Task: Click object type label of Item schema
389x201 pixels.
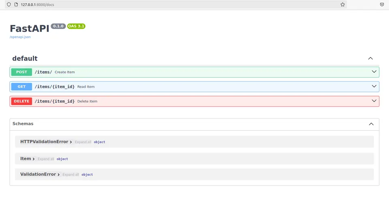Action: 62,159
